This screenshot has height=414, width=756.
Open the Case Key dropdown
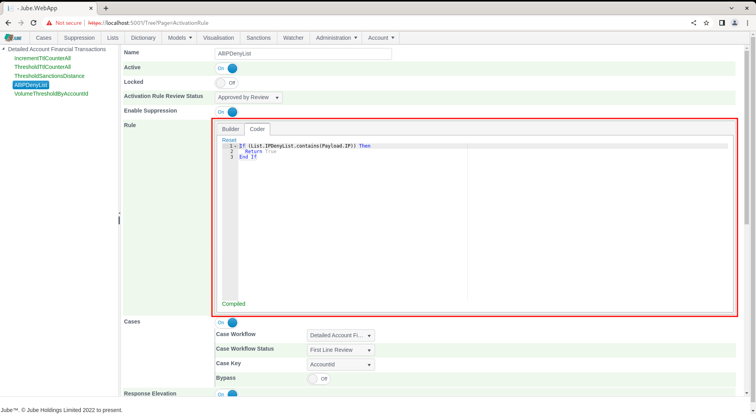click(341, 365)
